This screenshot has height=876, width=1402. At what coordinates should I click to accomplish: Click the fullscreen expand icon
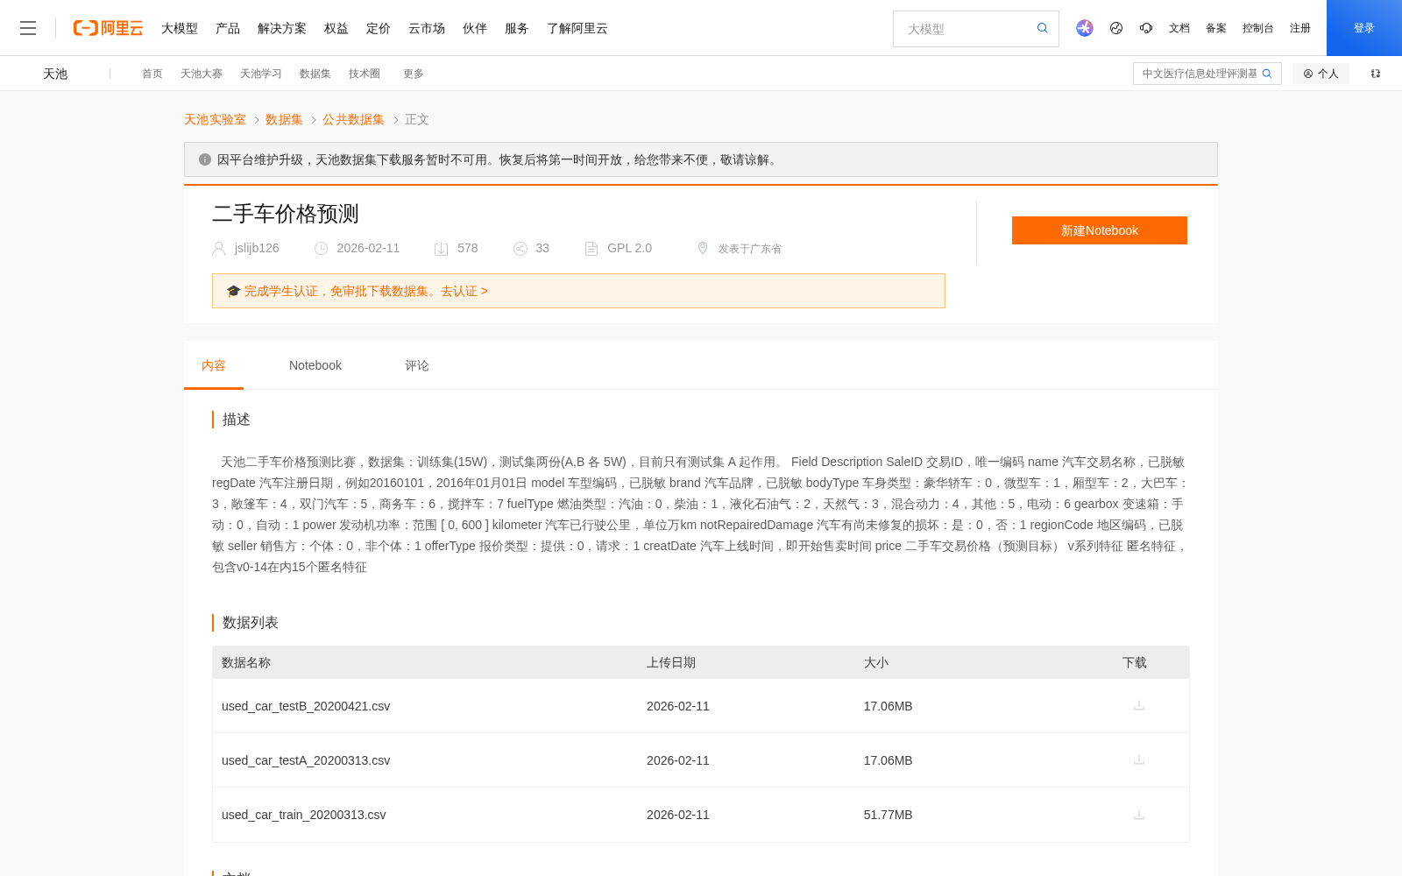(1376, 74)
